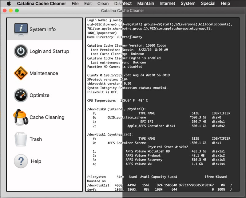Click the /dev/disk1 (synthesized) heading

pyautogui.click(x=110, y=134)
